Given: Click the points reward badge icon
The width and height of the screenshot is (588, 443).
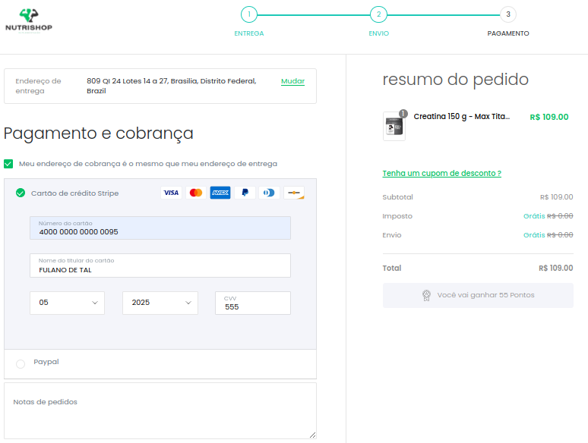Looking at the screenshot, I should [x=426, y=295].
